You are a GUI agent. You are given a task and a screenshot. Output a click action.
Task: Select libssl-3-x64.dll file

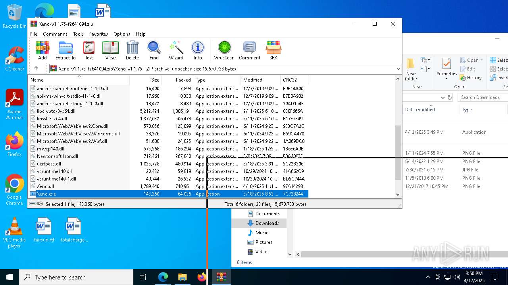pos(168,119)
